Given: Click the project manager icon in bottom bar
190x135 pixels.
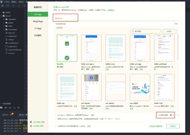Looking at the screenshot, I should click(x=1, y=108).
